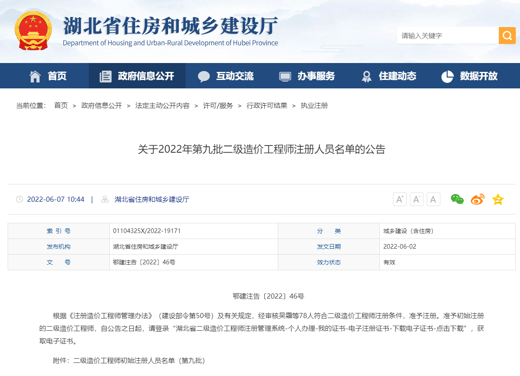The height and width of the screenshot is (376, 520).
Task: Click the home icon beside 首页
Action: pos(36,75)
